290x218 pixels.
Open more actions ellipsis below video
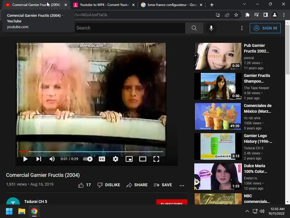point(182,185)
